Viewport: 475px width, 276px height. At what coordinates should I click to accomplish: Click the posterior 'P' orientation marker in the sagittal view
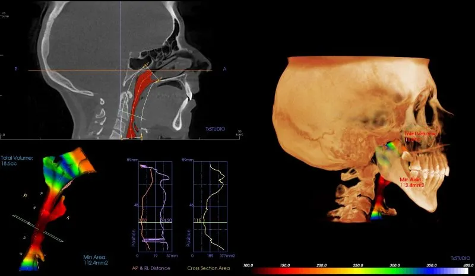(x=16, y=69)
